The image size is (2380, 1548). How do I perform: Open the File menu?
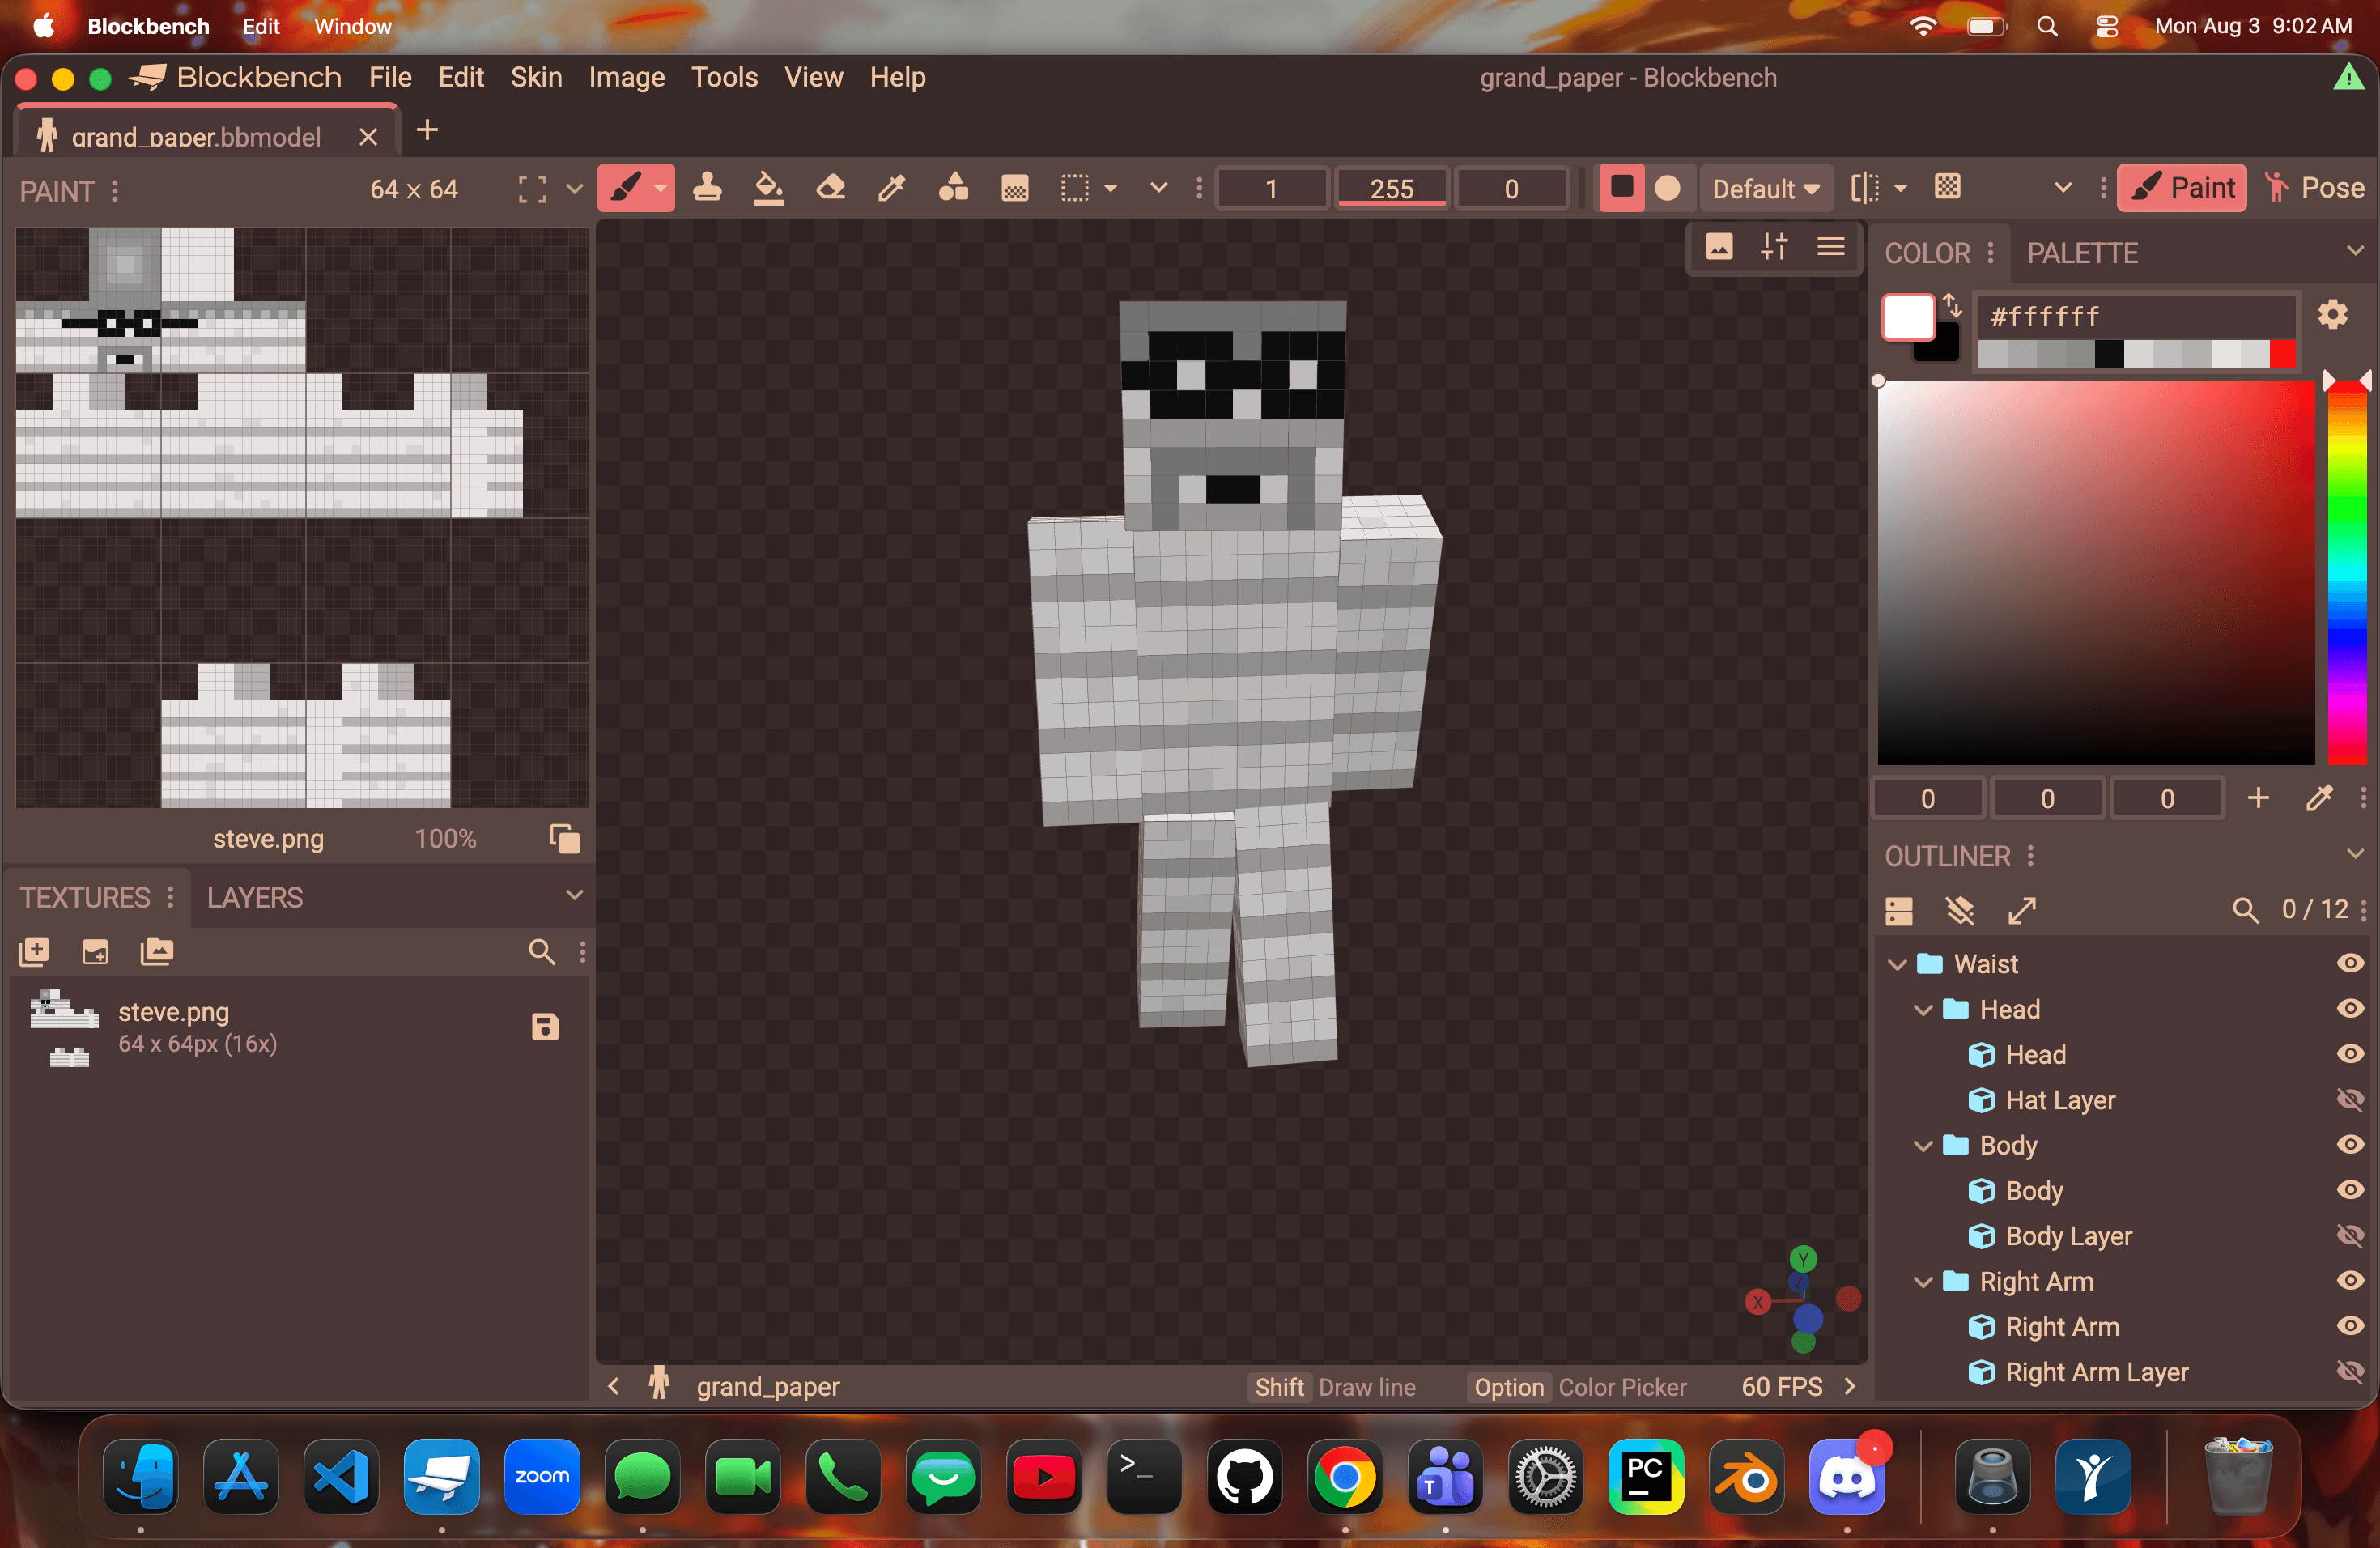(x=390, y=77)
